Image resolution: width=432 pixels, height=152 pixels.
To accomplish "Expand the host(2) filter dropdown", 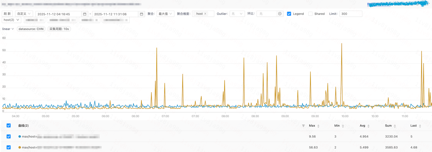I will tap(12, 20).
